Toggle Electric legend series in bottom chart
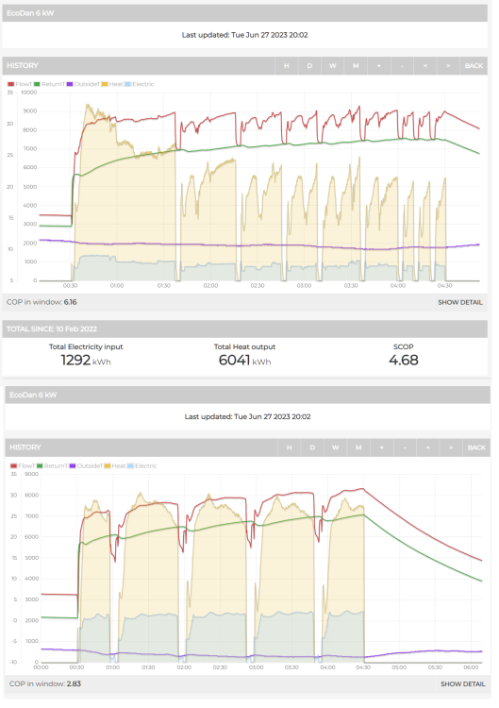 (141, 466)
